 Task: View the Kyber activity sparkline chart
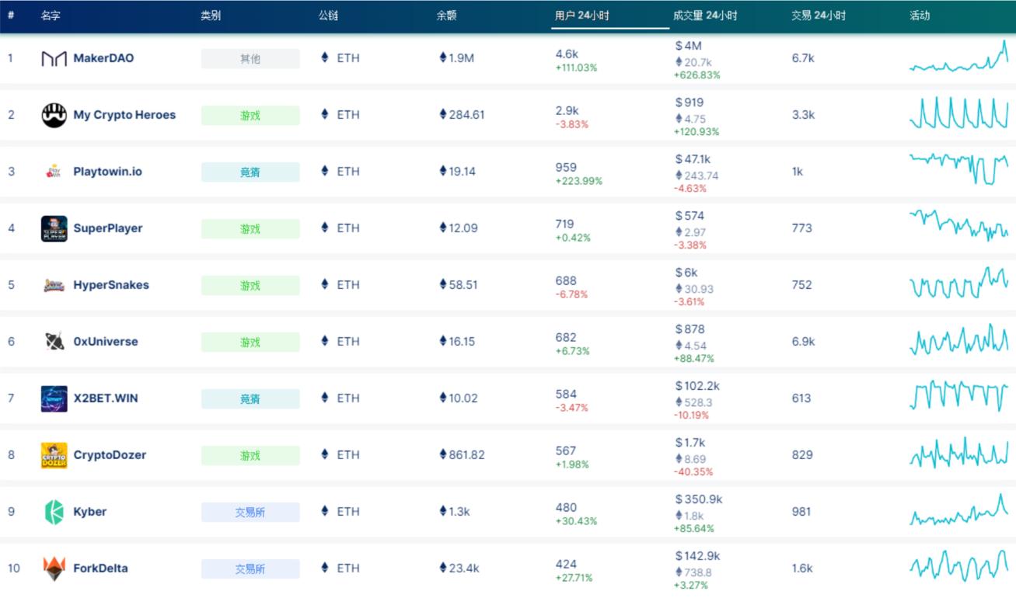(x=959, y=509)
